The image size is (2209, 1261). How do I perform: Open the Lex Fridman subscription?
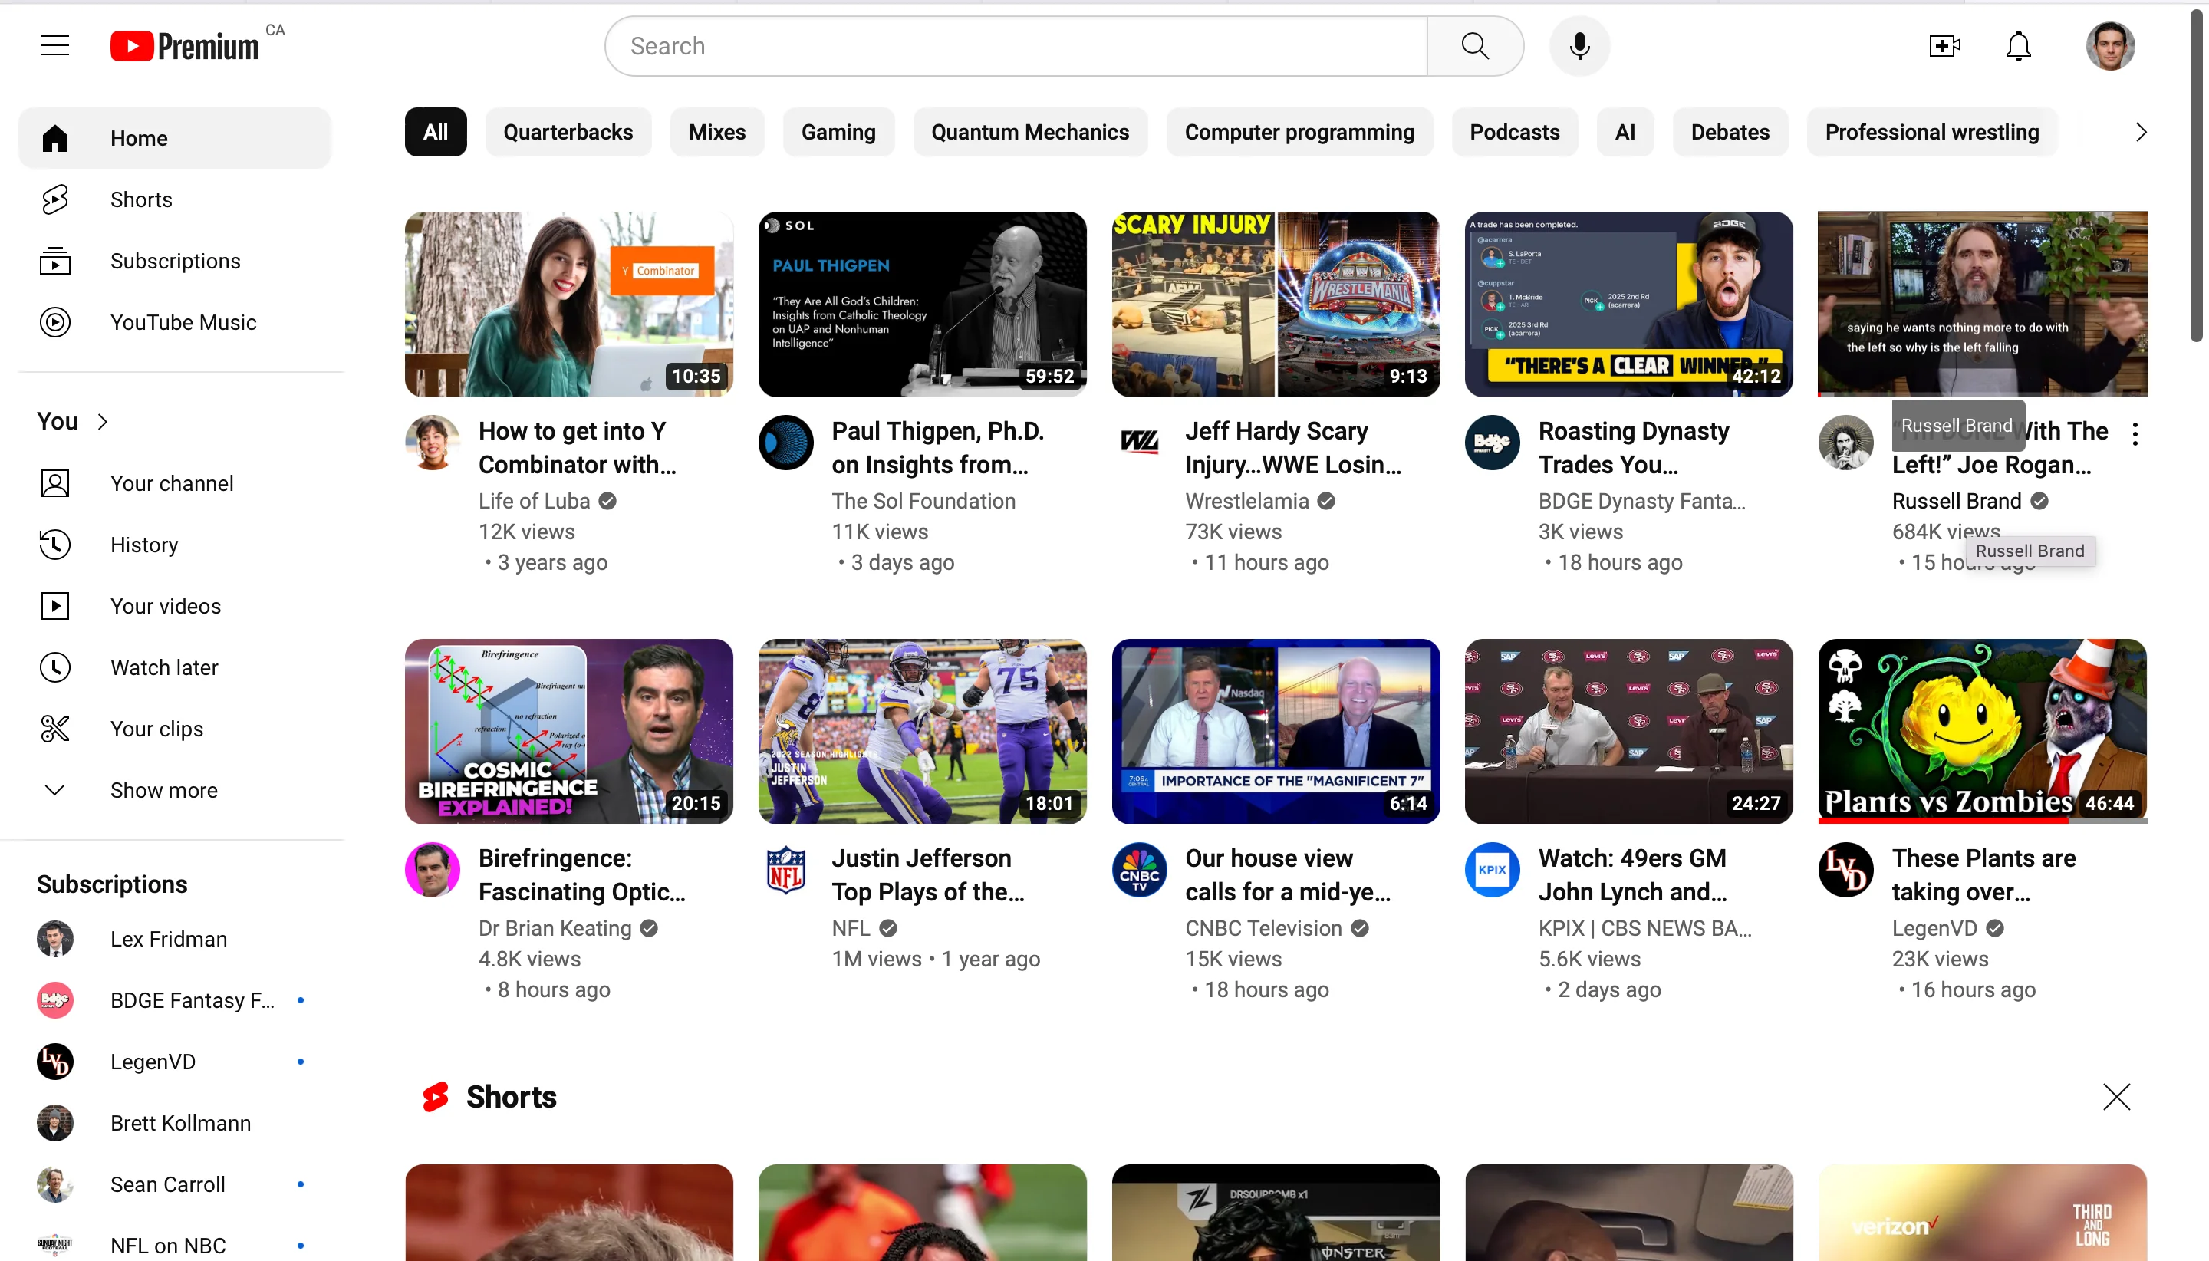point(168,939)
